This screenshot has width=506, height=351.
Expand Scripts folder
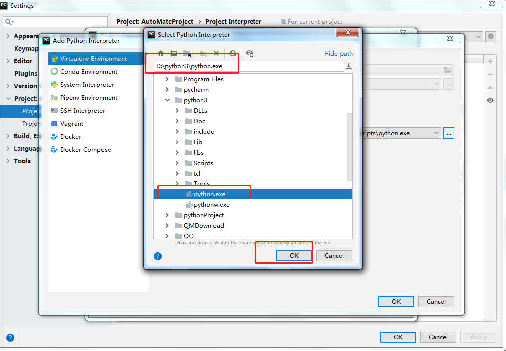[x=177, y=163]
